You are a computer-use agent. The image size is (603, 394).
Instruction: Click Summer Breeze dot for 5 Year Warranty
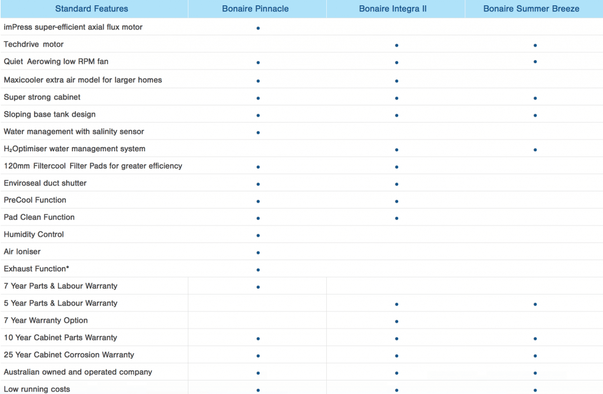[535, 304]
